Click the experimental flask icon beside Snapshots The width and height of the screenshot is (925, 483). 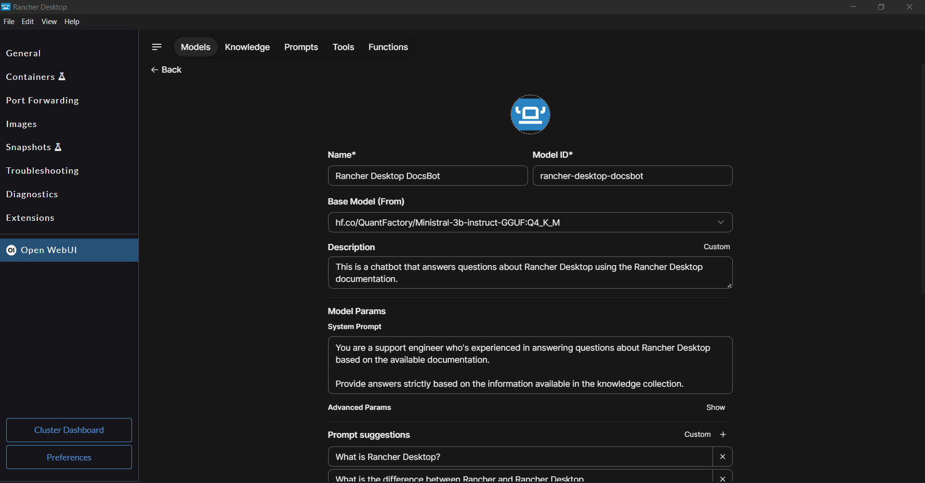[58, 147]
